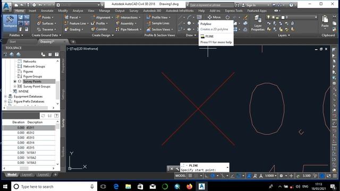Toggle Clean Screen icon in status bar
Screen dimensions: 340x191
tap(329, 176)
